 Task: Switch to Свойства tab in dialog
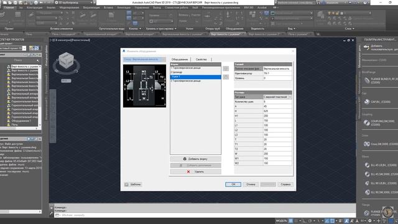point(201,60)
